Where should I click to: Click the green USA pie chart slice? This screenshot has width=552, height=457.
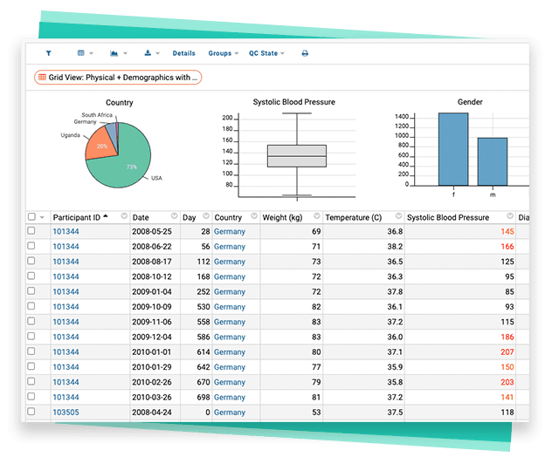(131, 161)
